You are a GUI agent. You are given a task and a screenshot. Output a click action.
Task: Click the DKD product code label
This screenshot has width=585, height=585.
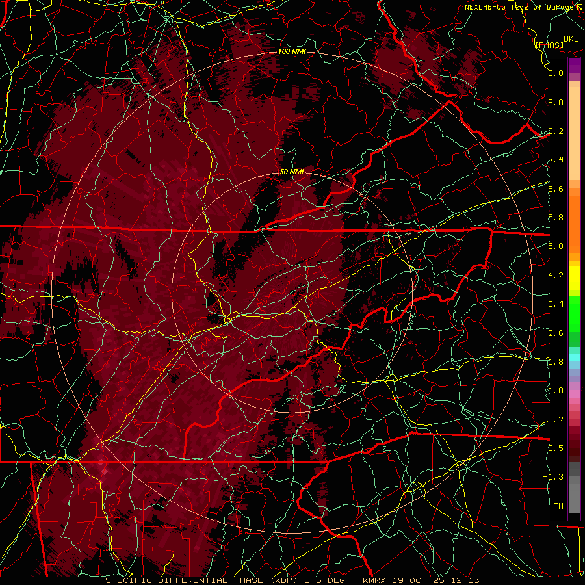click(x=571, y=39)
